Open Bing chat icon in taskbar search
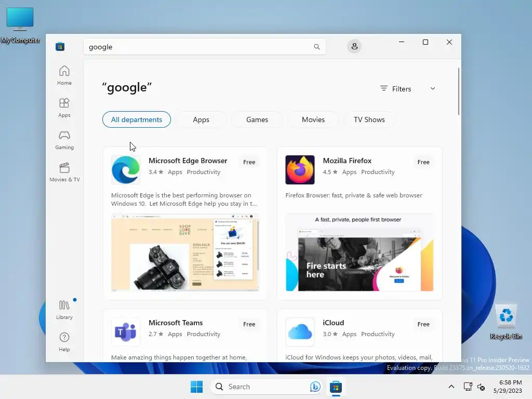532x399 pixels. click(x=315, y=387)
